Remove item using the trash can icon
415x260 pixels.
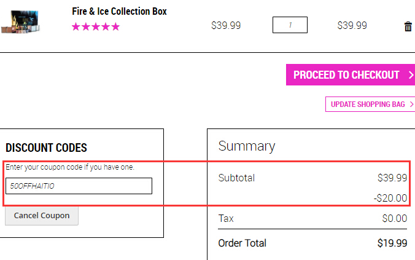pos(408,26)
